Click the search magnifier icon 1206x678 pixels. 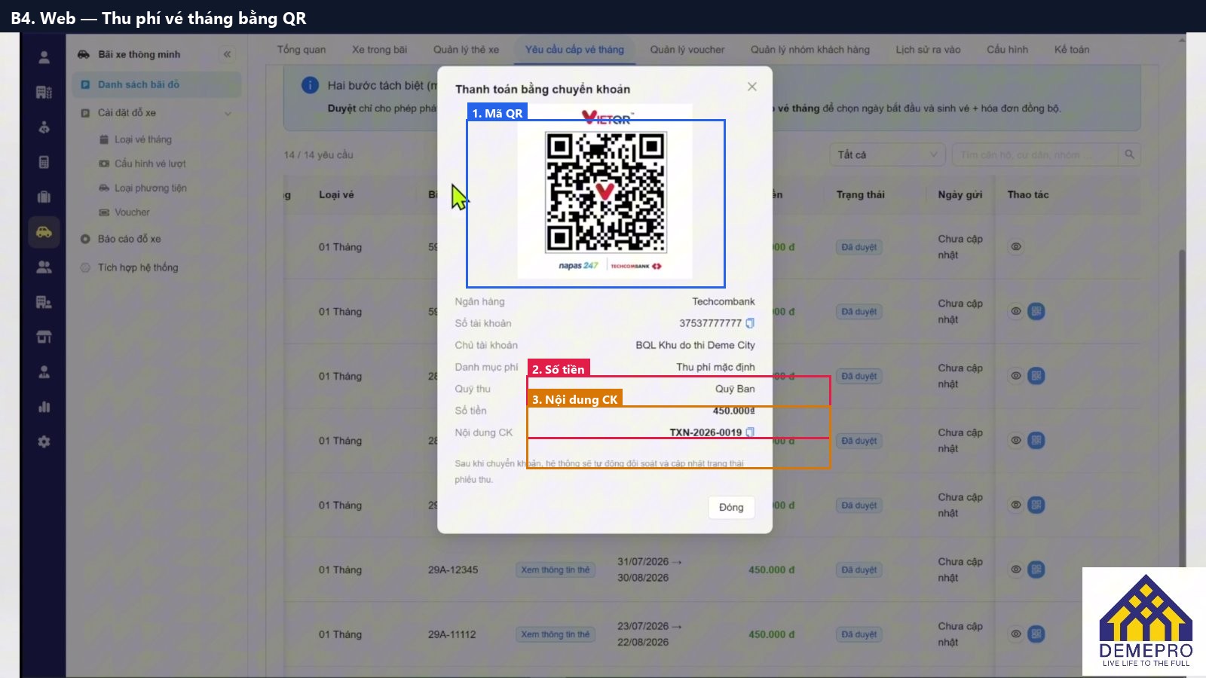(x=1129, y=154)
